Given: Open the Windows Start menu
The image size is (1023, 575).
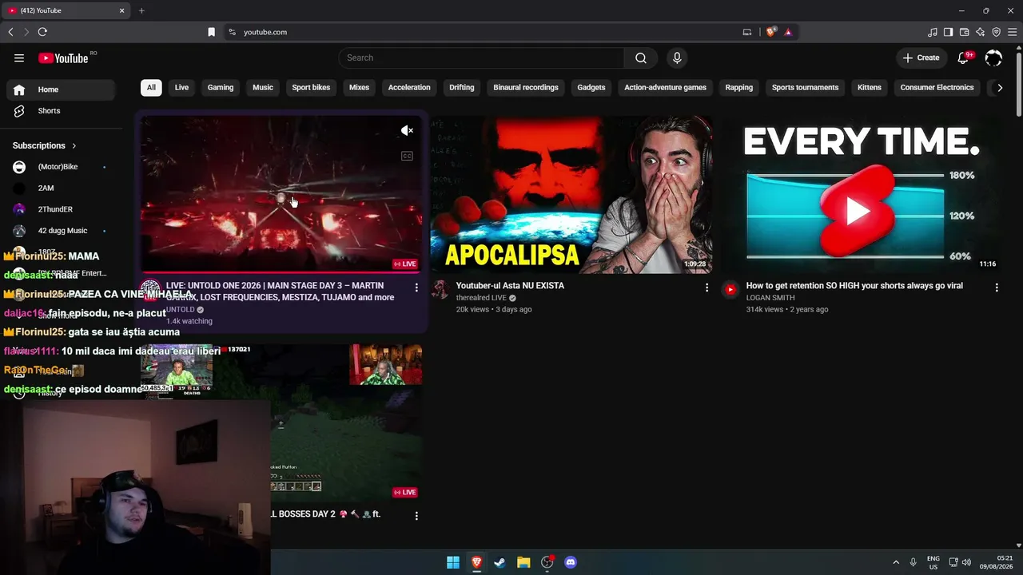Looking at the screenshot, I should point(453,562).
